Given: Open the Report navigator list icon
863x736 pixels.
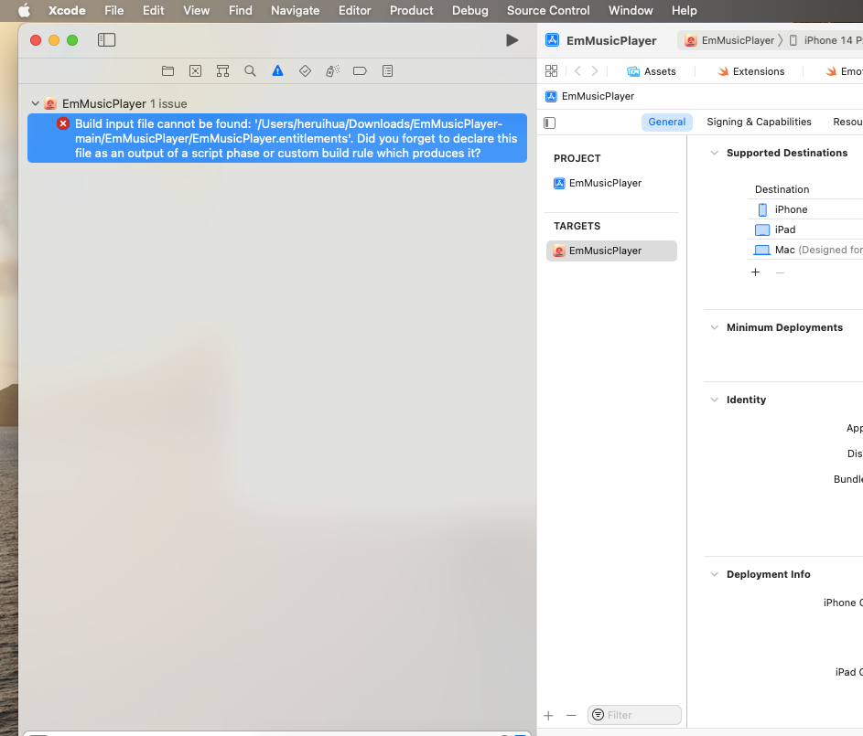Looking at the screenshot, I should tap(387, 70).
